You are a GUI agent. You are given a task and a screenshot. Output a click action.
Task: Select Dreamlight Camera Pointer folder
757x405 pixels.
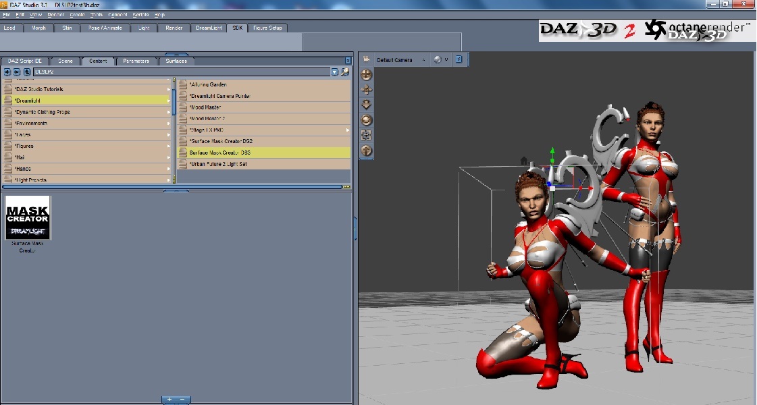pos(264,96)
